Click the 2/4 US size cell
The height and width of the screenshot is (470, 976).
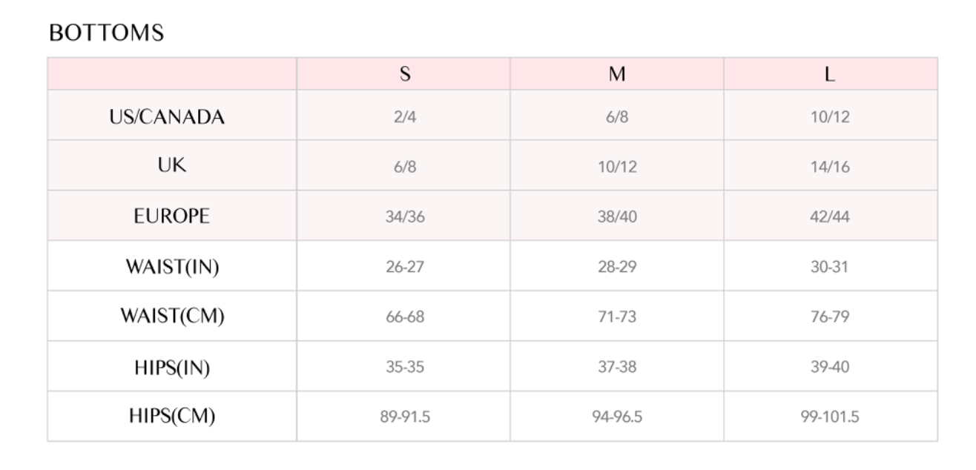click(x=405, y=117)
